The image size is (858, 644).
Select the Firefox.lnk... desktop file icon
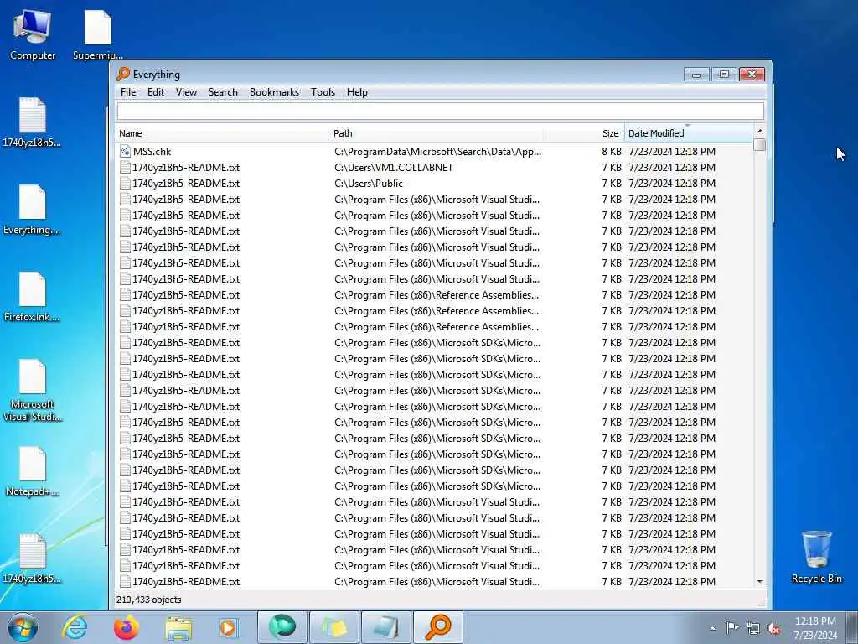click(33, 298)
